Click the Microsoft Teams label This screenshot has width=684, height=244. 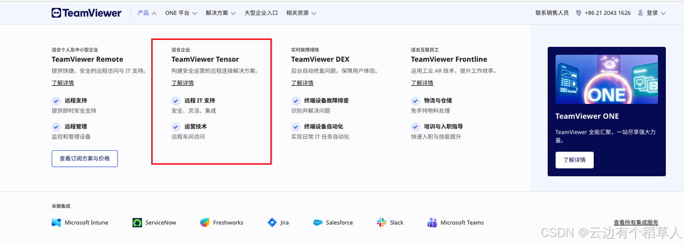[x=462, y=223]
